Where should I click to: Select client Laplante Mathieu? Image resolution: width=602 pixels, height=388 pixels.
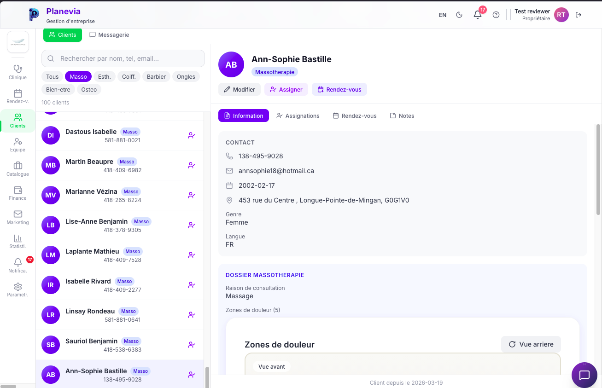click(x=120, y=255)
